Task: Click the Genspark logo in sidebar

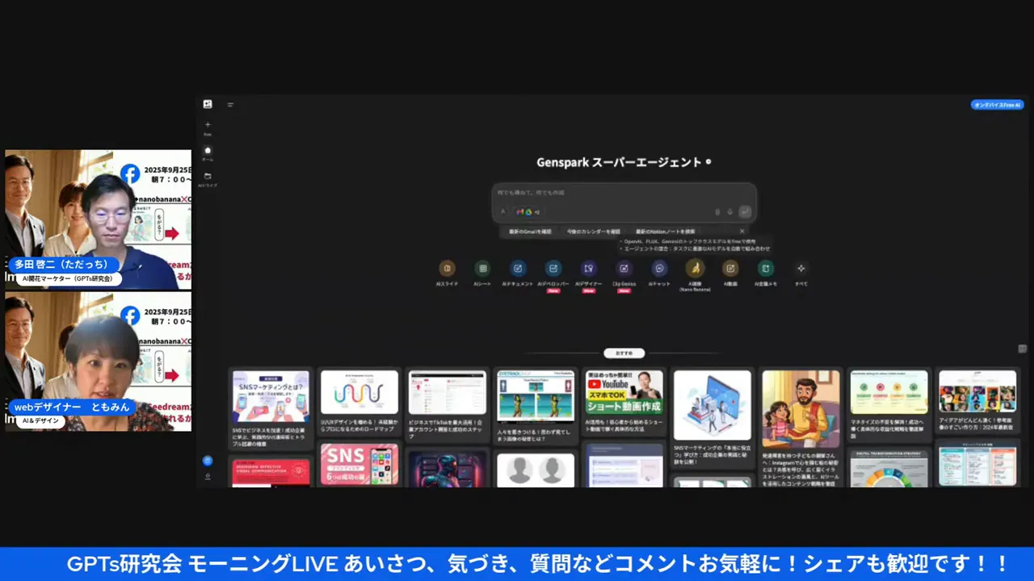Action: tap(208, 104)
